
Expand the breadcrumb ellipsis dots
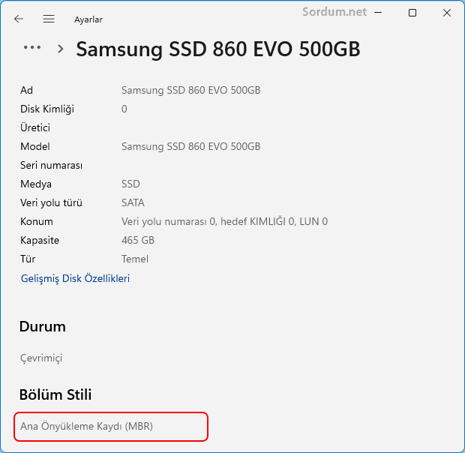(x=32, y=47)
